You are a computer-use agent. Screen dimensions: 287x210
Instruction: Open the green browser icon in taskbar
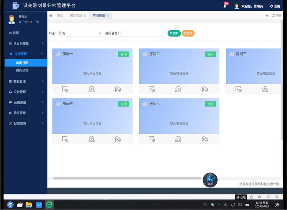(49, 205)
